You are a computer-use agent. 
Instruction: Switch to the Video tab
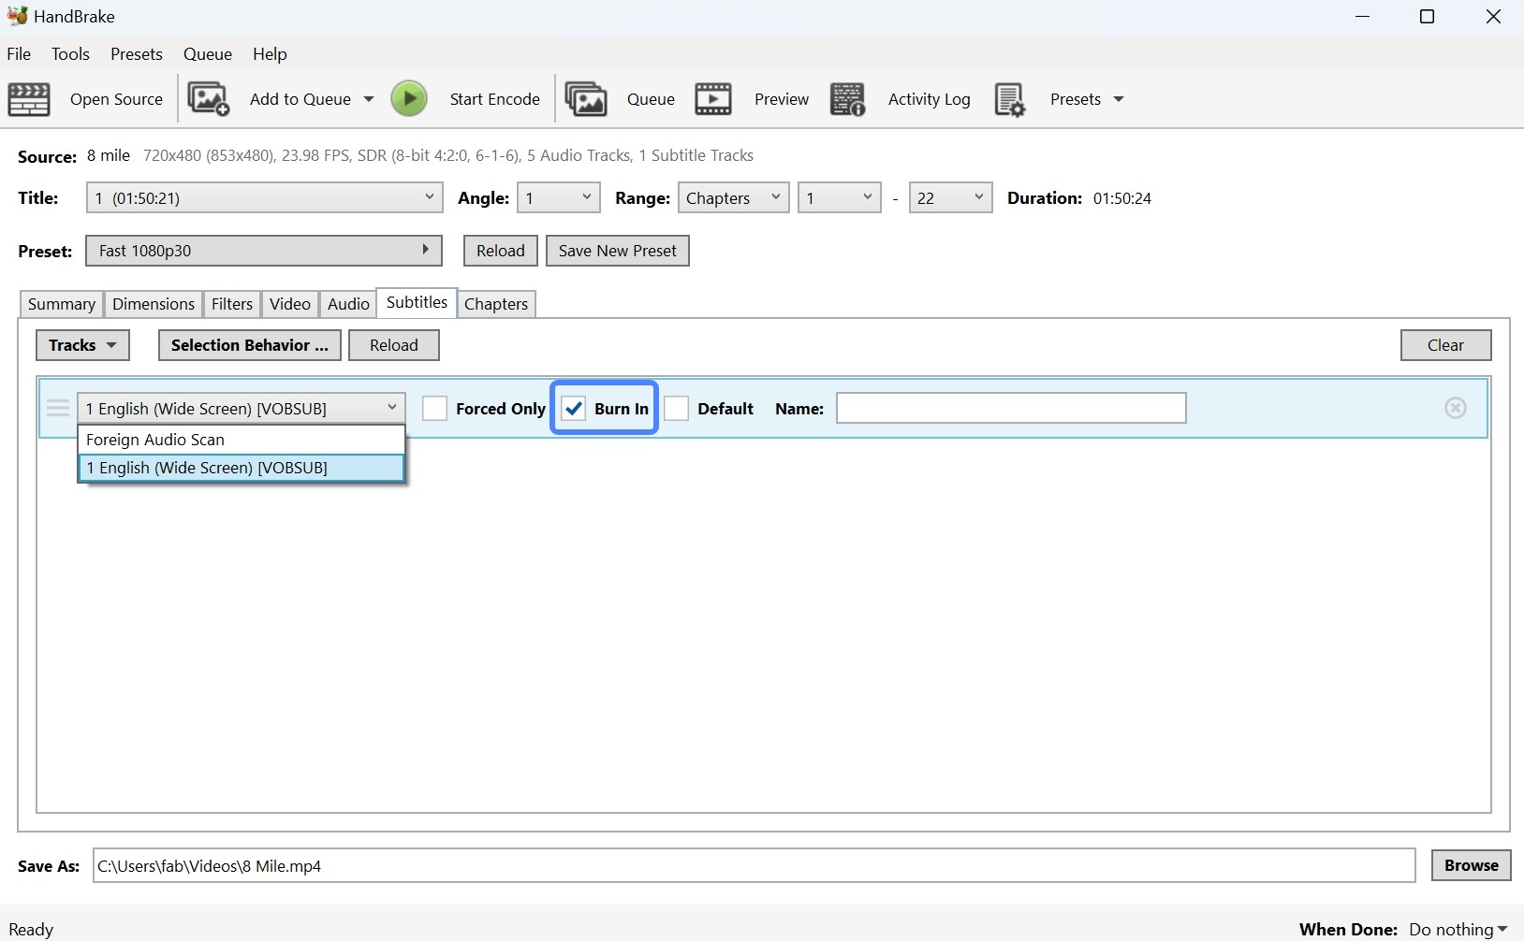click(289, 303)
